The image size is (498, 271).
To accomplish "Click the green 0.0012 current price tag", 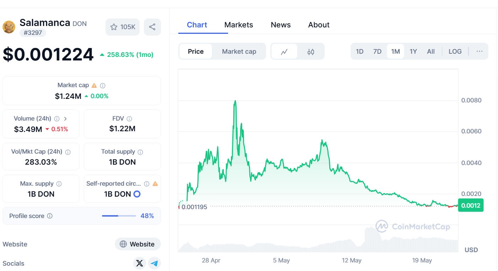I will click(471, 206).
